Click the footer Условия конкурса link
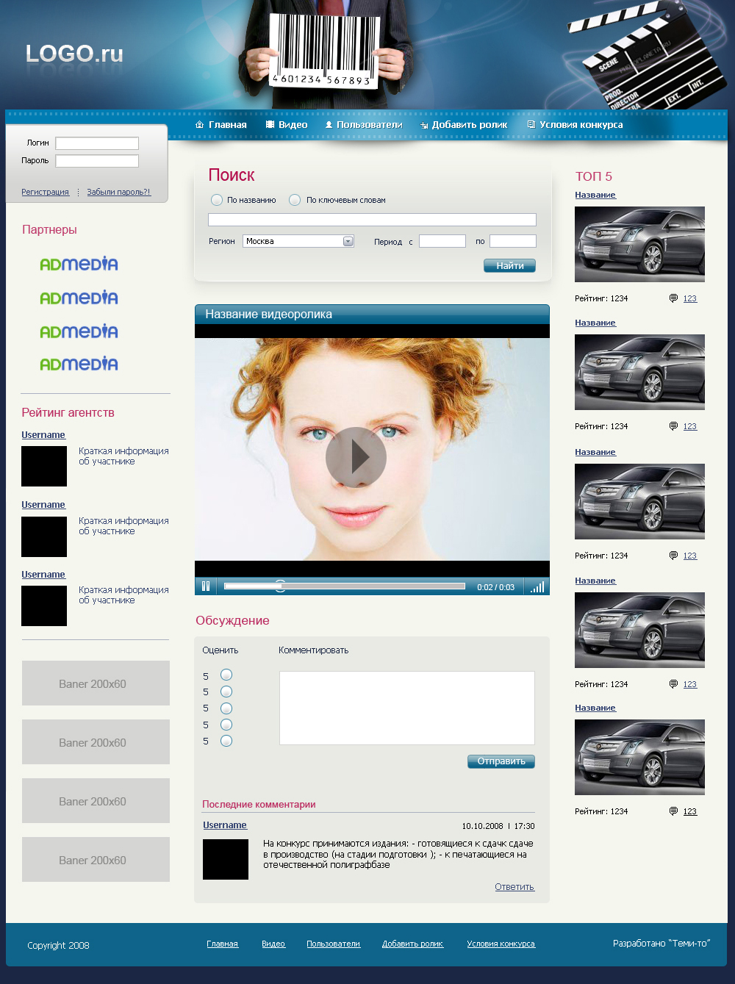This screenshot has height=984, width=735. (x=501, y=944)
